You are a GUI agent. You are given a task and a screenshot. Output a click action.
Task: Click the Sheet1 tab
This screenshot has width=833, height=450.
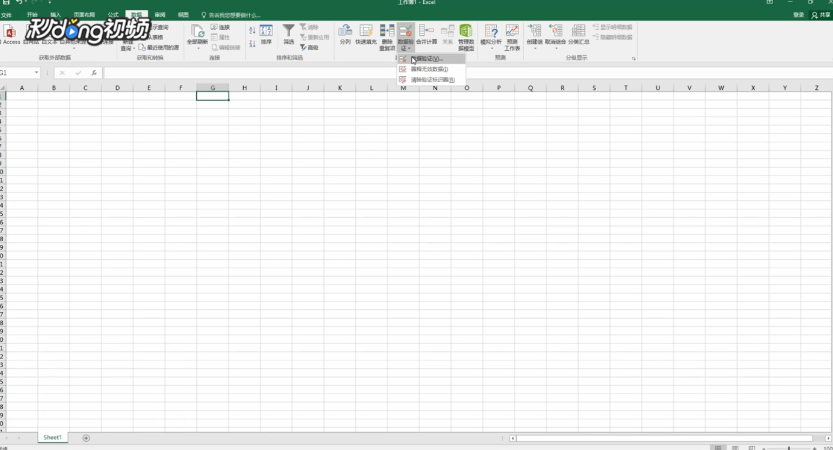click(x=52, y=438)
